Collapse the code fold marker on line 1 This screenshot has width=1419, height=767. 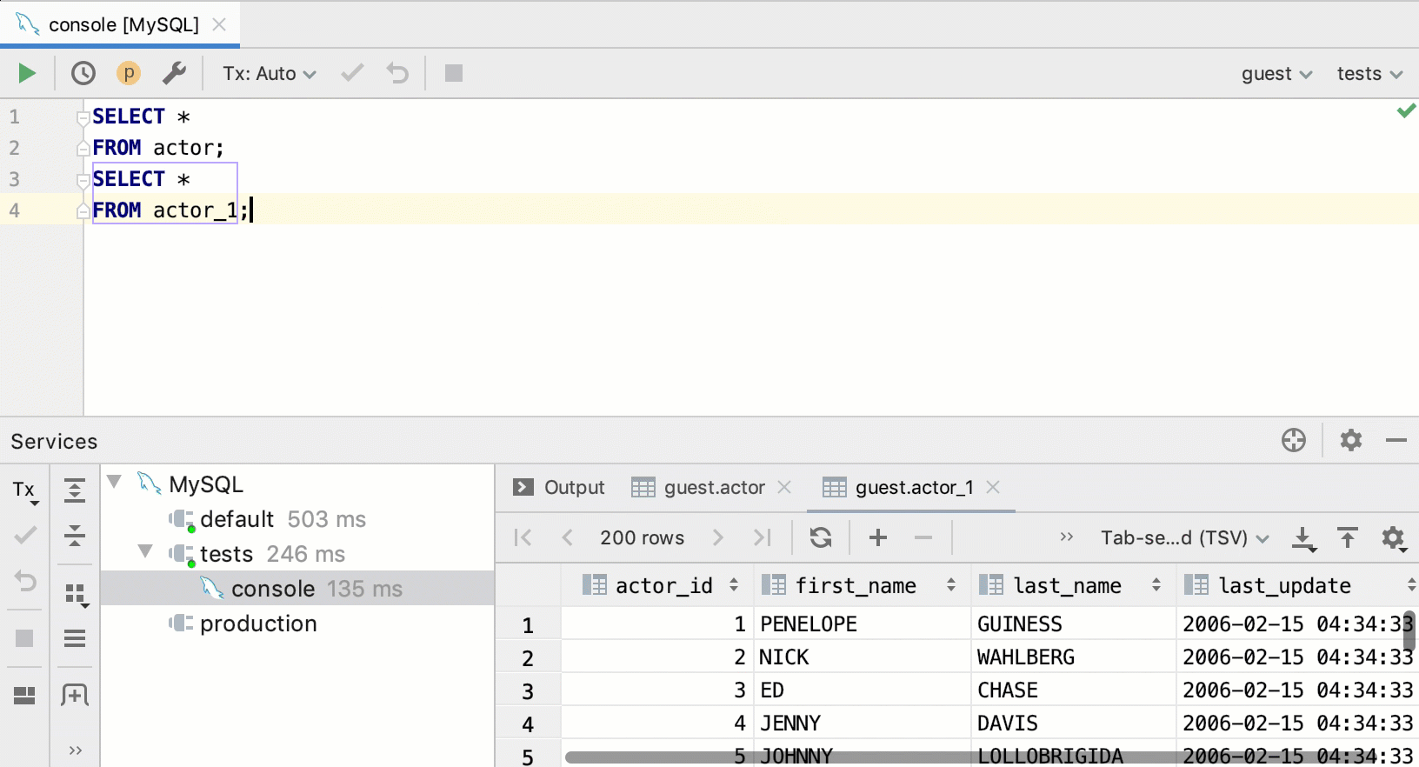pyautogui.click(x=83, y=117)
